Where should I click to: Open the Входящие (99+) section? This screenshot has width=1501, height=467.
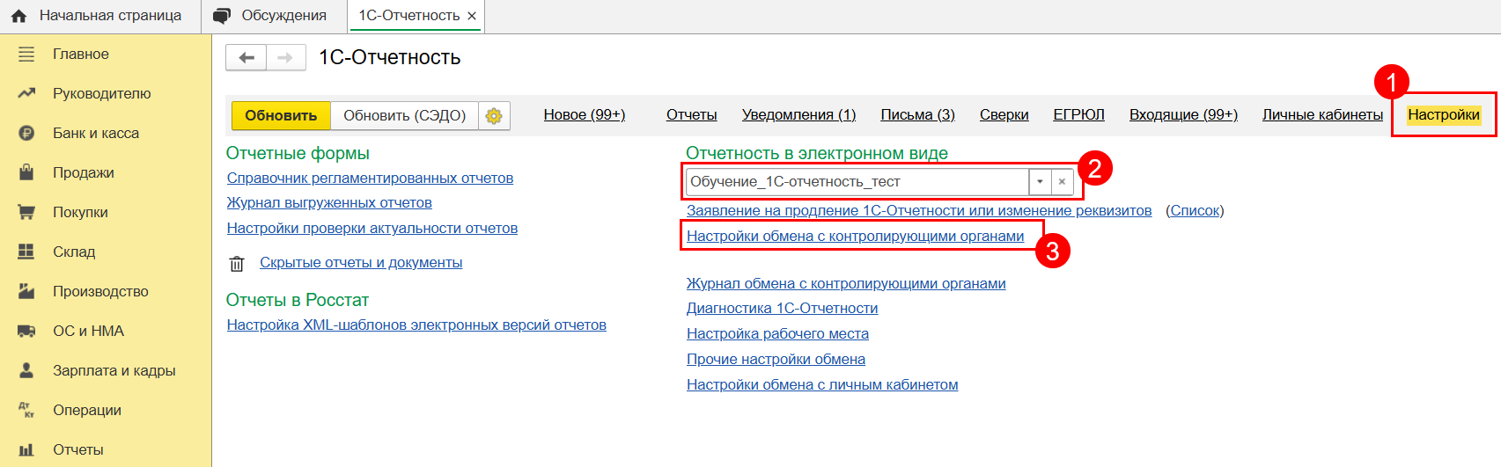click(1183, 115)
